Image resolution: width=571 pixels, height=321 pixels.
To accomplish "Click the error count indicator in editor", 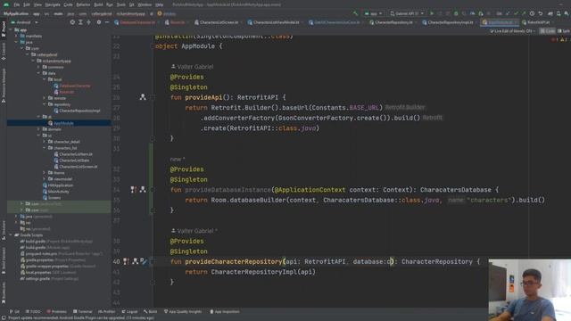I will (x=555, y=39).
